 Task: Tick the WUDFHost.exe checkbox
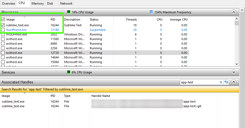3,34
